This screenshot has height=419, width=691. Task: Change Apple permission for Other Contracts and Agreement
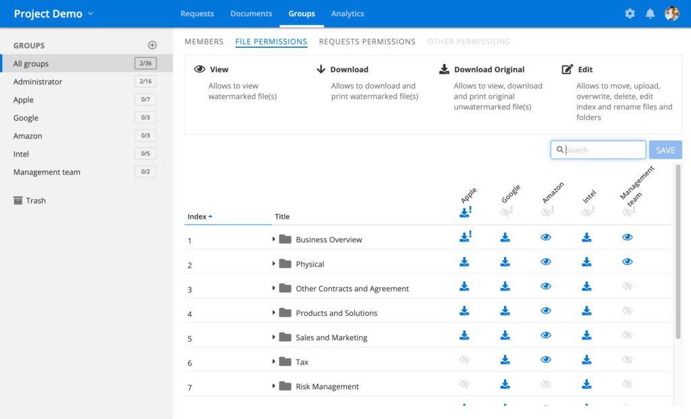pos(464,286)
